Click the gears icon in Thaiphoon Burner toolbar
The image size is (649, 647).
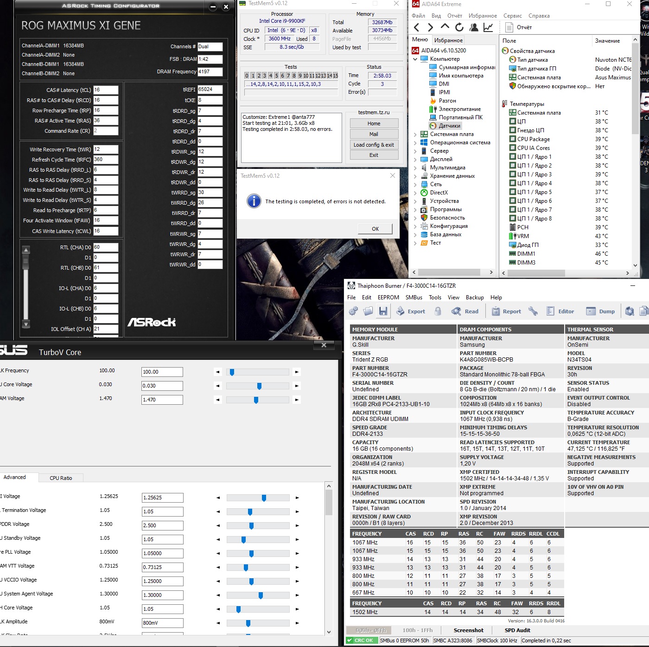click(x=353, y=311)
